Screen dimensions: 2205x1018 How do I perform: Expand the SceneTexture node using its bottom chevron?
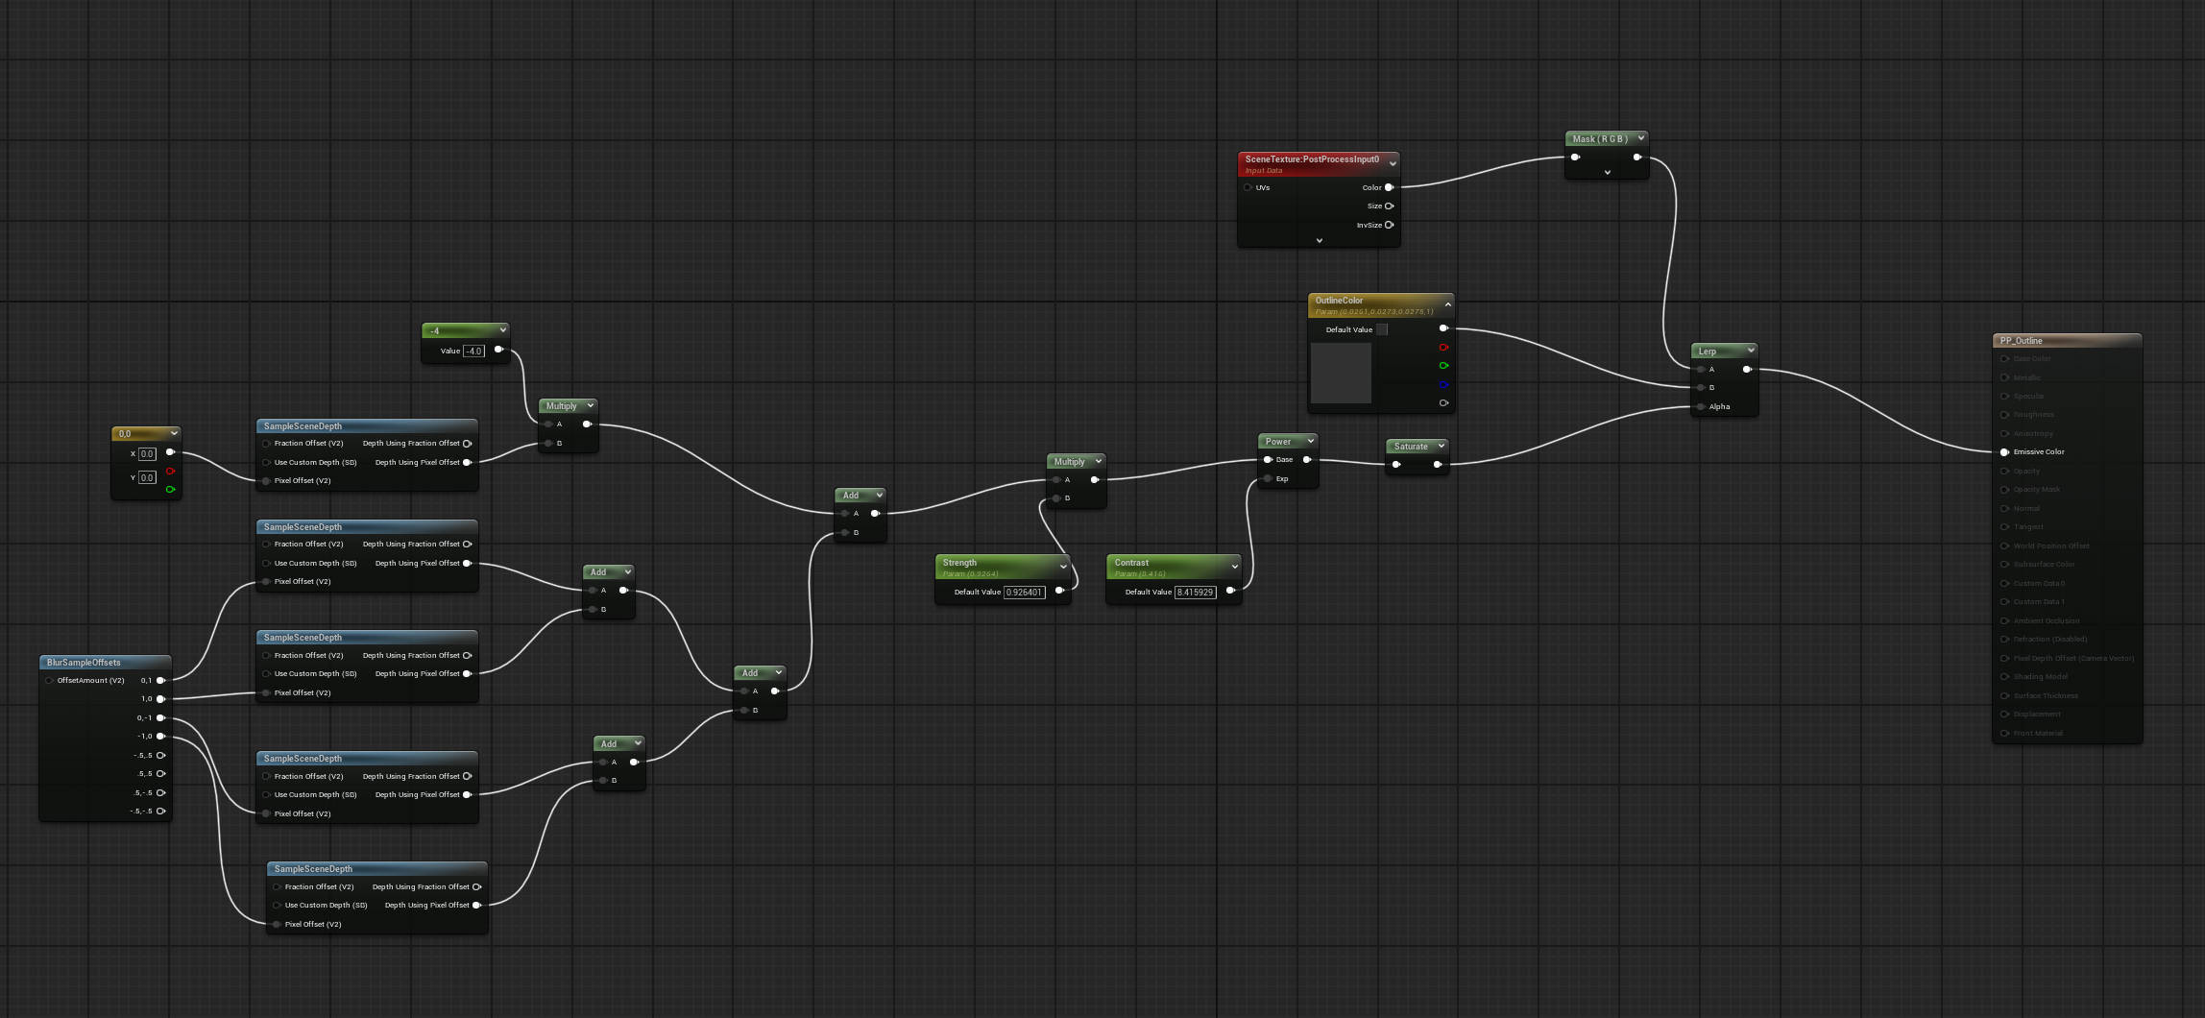pyautogui.click(x=1319, y=239)
